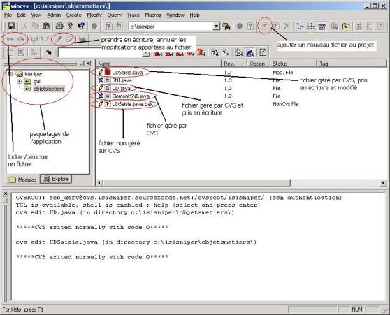The width and height of the screenshot is (390, 315).
Task: Click the c:\isisniper location combo box
Action: pos(174,26)
